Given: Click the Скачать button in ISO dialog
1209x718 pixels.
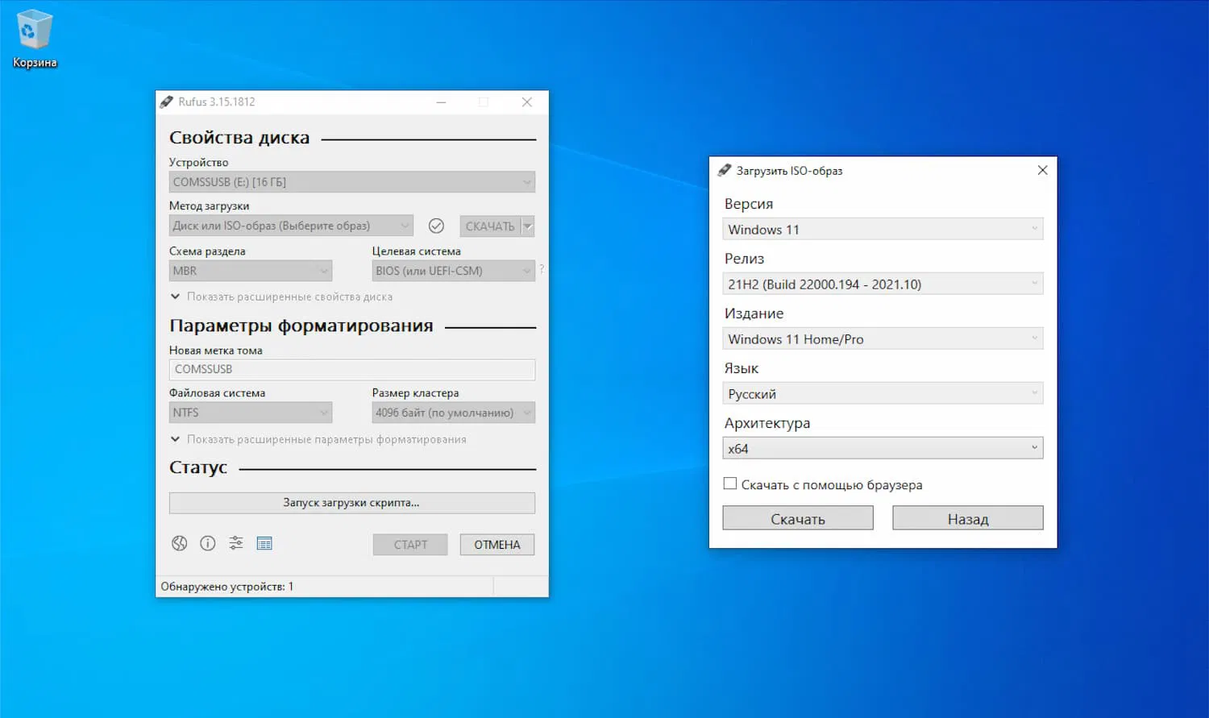Looking at the screenshot, I should 797,518.
